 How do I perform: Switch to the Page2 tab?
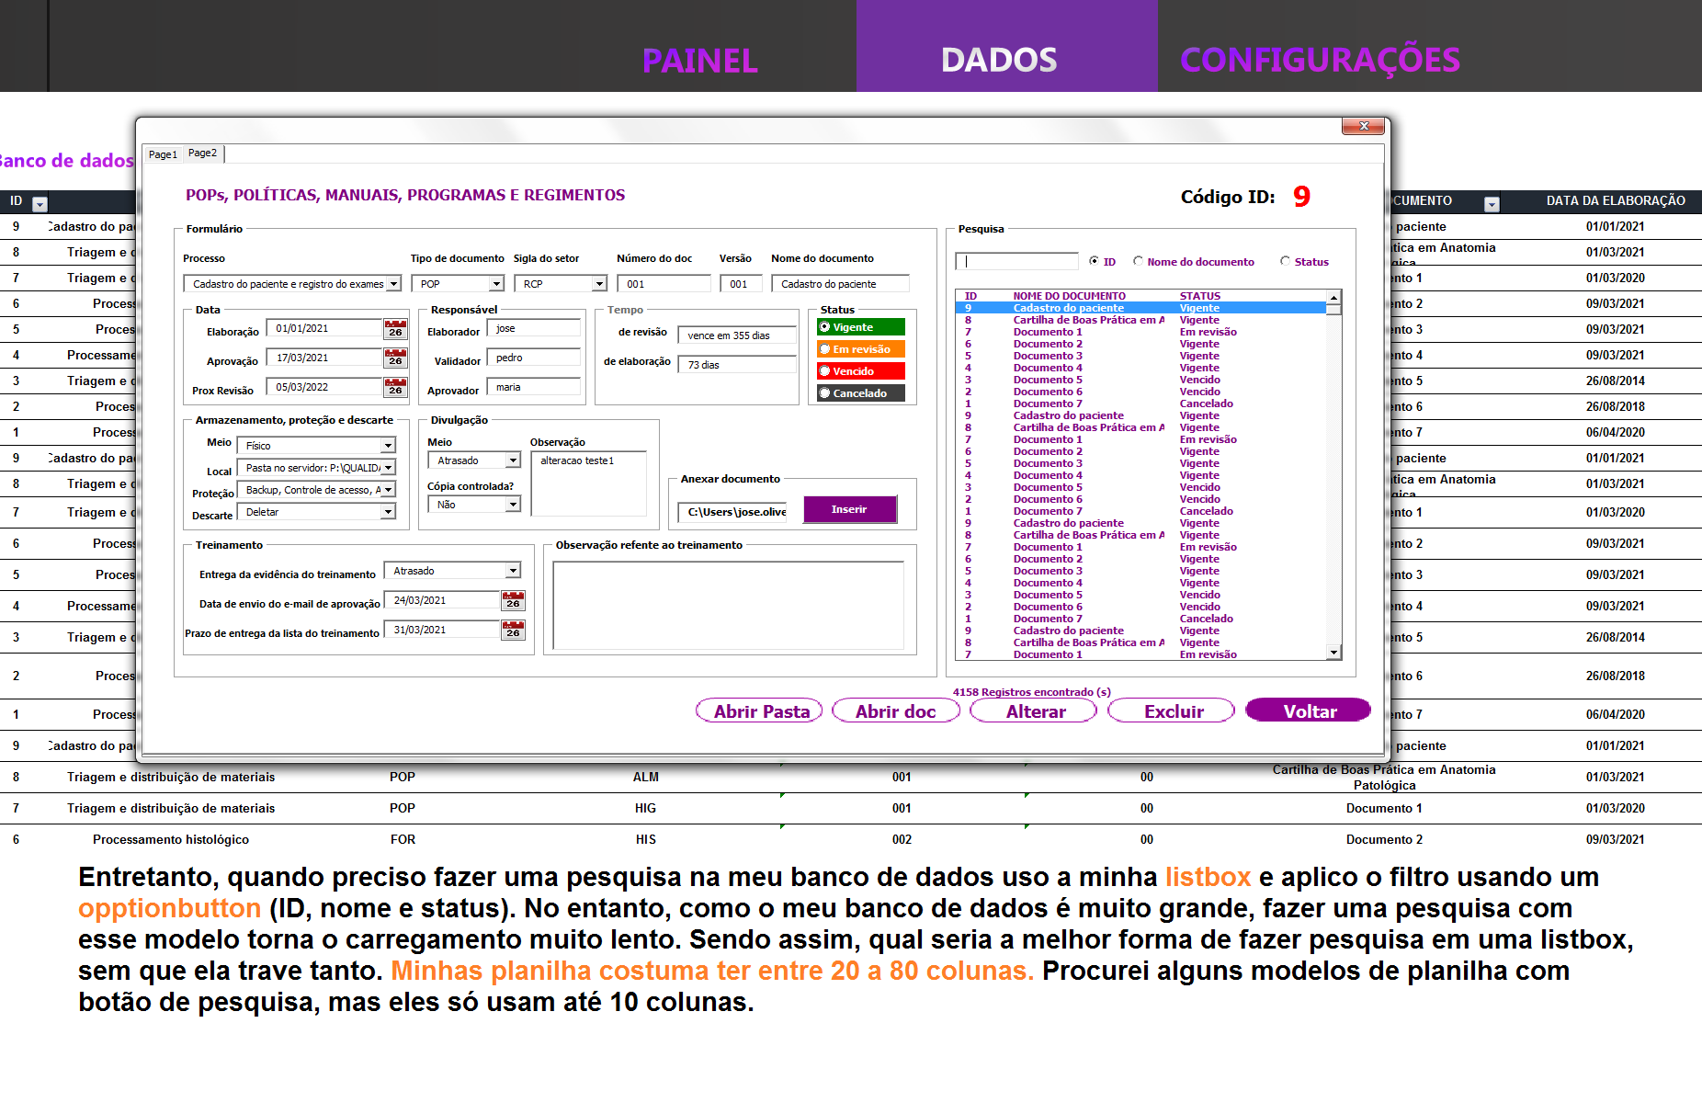tap(203, 153)
